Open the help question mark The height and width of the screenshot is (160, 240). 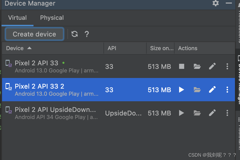87,34
